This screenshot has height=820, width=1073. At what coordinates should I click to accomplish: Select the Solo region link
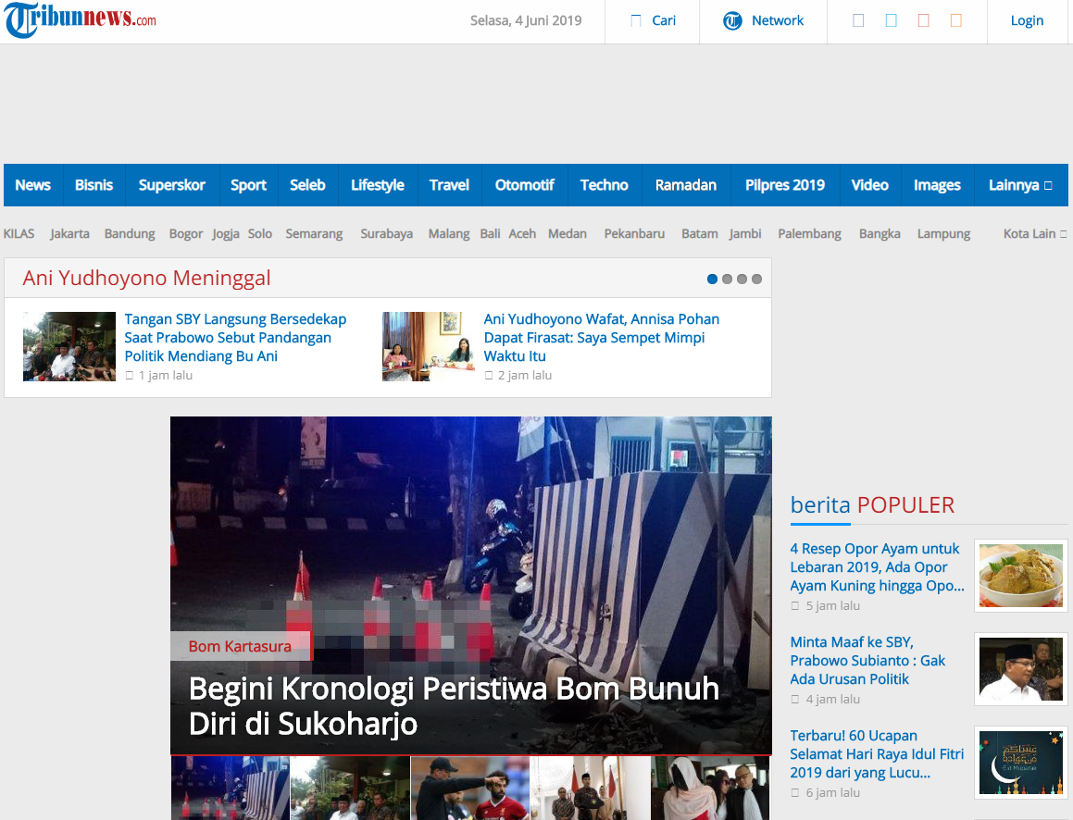(x=260, y=234)
